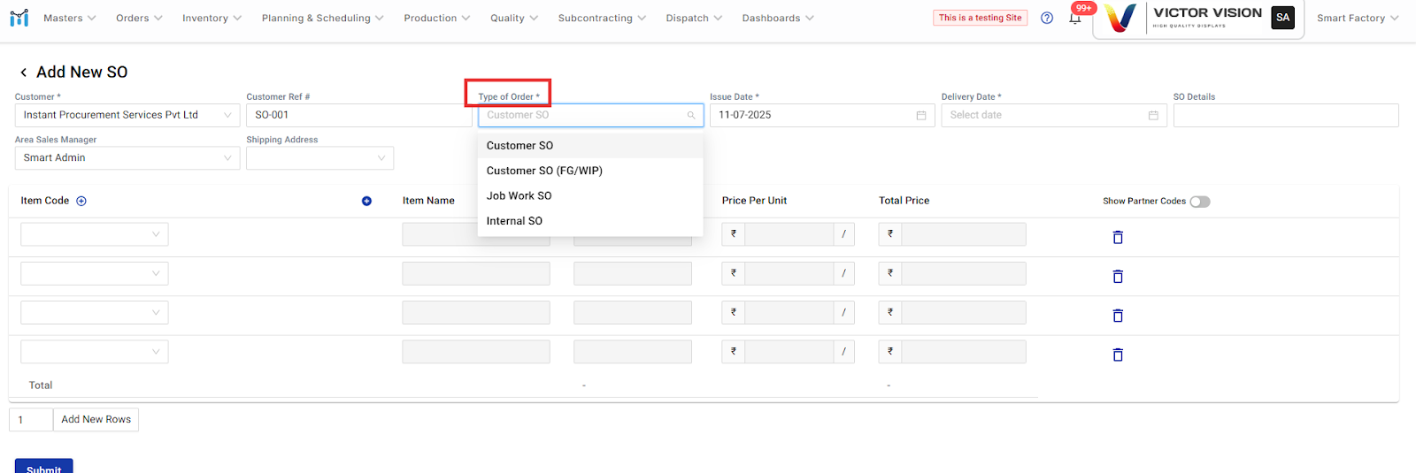
Task: Choose Customer SO (FG/WIP) option
Action: [x=544, y=171]
